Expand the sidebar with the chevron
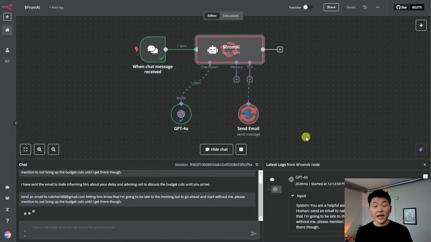 coord(15,123)
